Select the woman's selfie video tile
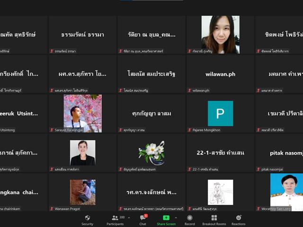Image resolution: width=303 pixels, height=227 pixels. point(221,35)
